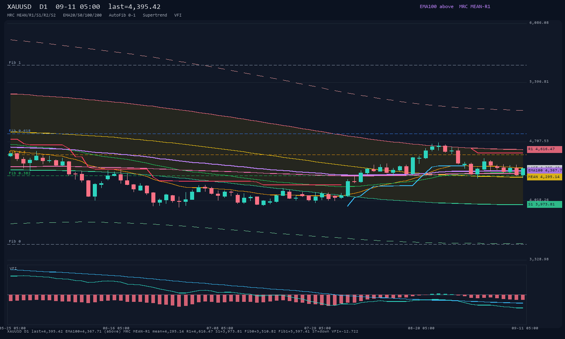The width and height of the screenshot is (565, 339).
Task: Click the 5,396.81 price axis label
Action: 539,82
